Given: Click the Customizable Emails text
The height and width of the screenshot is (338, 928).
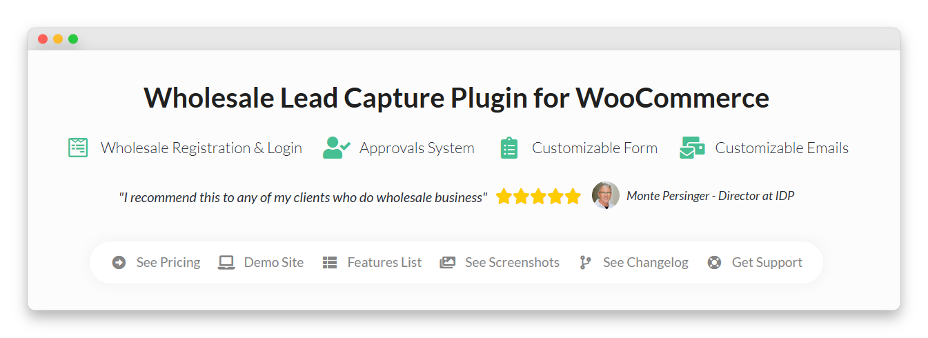Looking at the screenshot, I should click(782, 148).
